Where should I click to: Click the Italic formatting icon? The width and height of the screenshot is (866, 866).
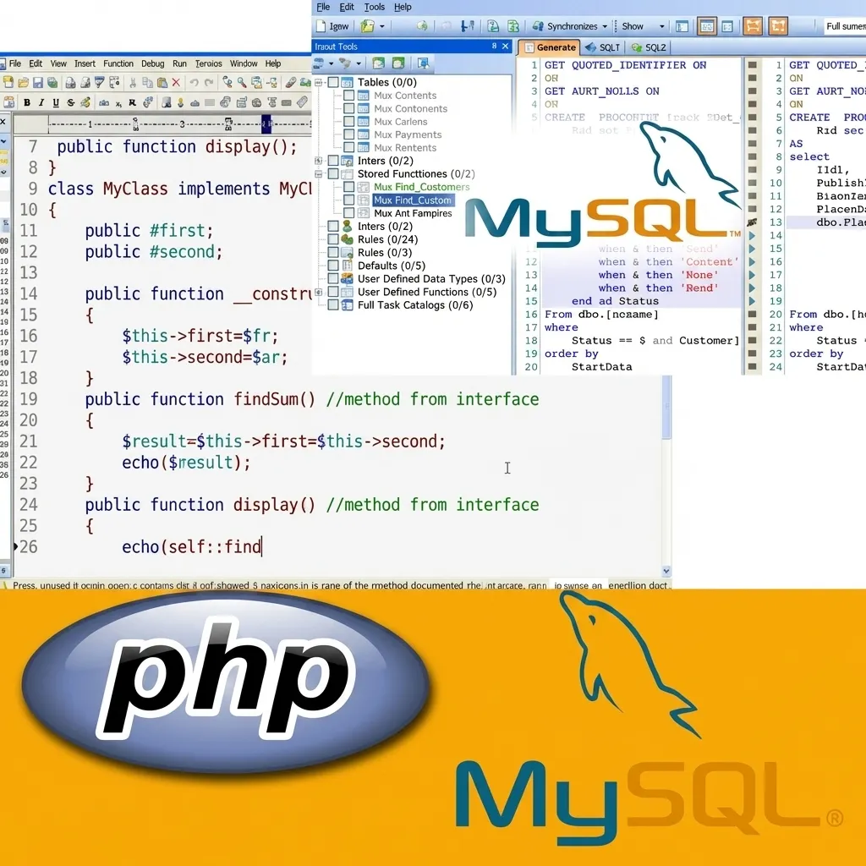coord(41,101)
